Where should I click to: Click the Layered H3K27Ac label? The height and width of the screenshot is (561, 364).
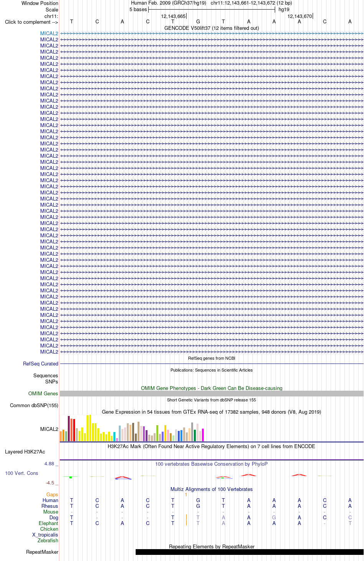(x=25, y=452)
